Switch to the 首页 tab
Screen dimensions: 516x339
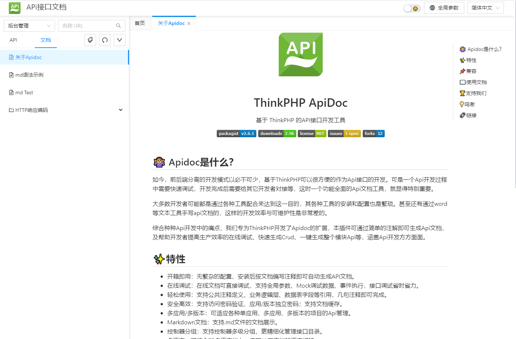pos(140,23)
